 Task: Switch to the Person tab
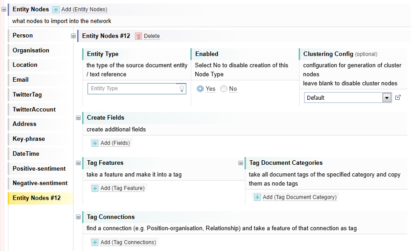pos(23,36)
